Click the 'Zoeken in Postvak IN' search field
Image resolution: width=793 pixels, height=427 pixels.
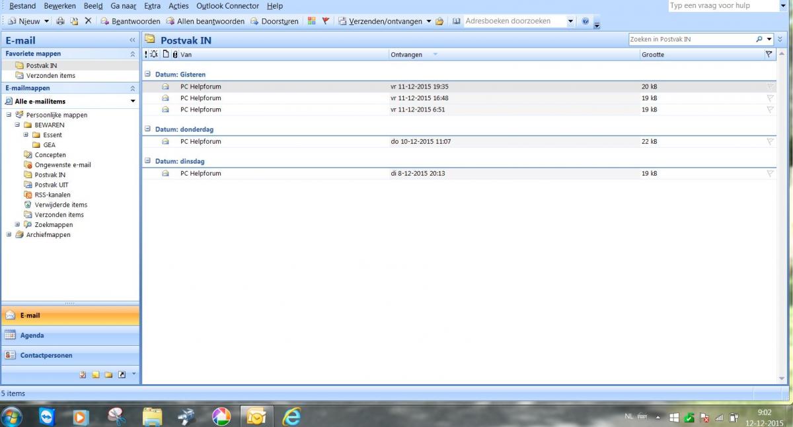pos(691,40)
